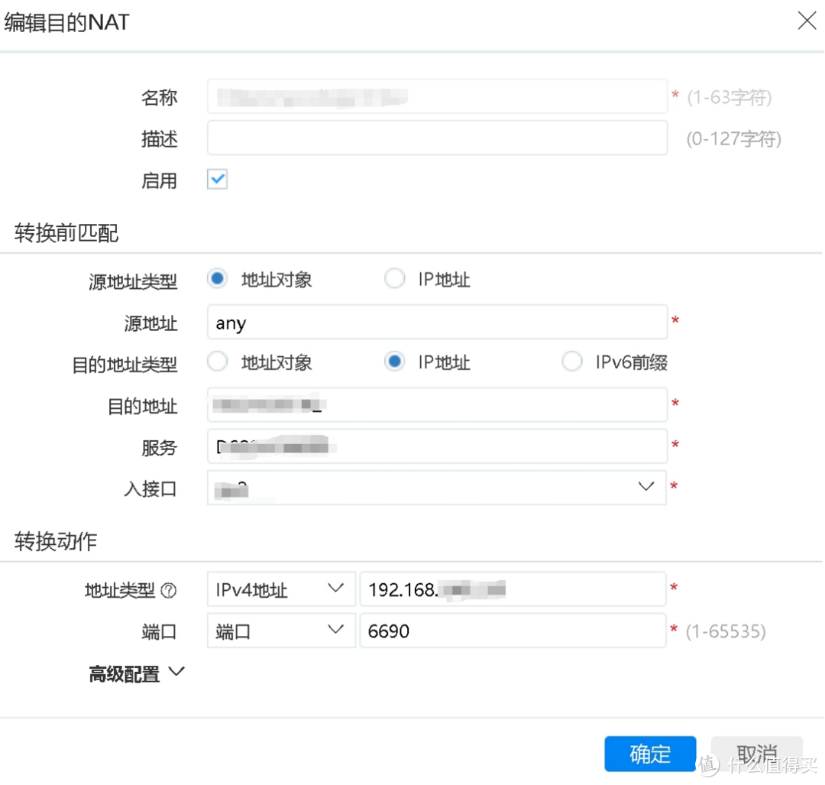Click the 名称 name input field
The height and width of the screenshot is (785, 825).
(437, 96)
